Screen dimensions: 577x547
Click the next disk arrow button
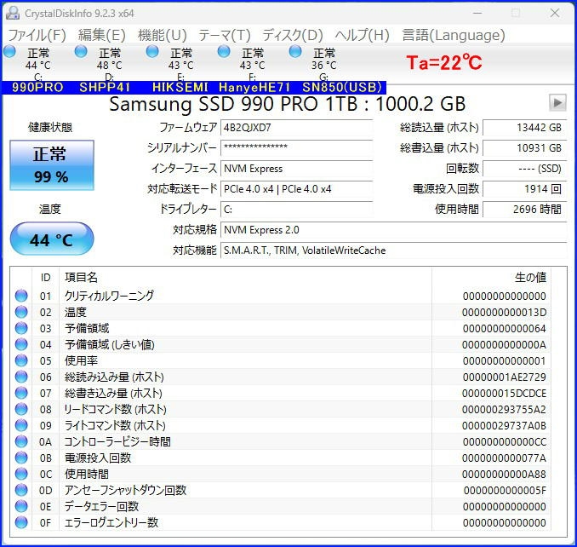click(557, 103)
